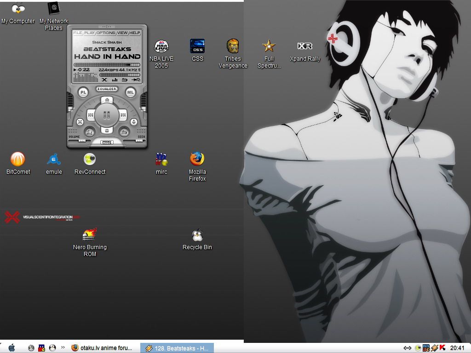Toggle the repeat arrow icon in the display

124,80
